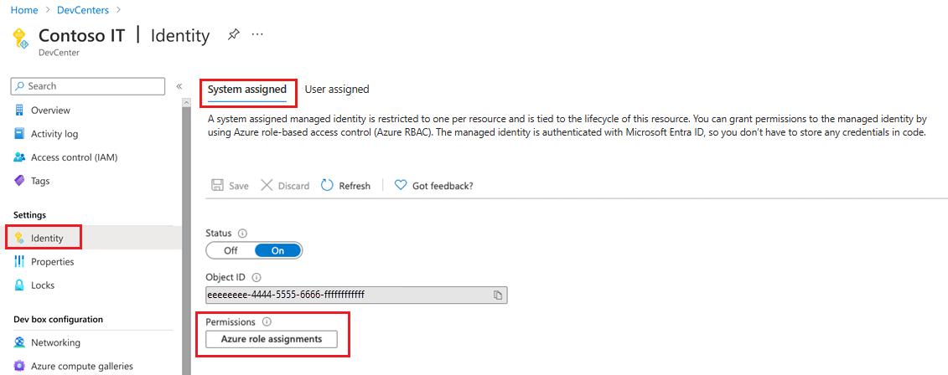The width and height of the screenshot is (948, 375).
Task: Click the info icon next to Object ID
Action: click(256, 277)
